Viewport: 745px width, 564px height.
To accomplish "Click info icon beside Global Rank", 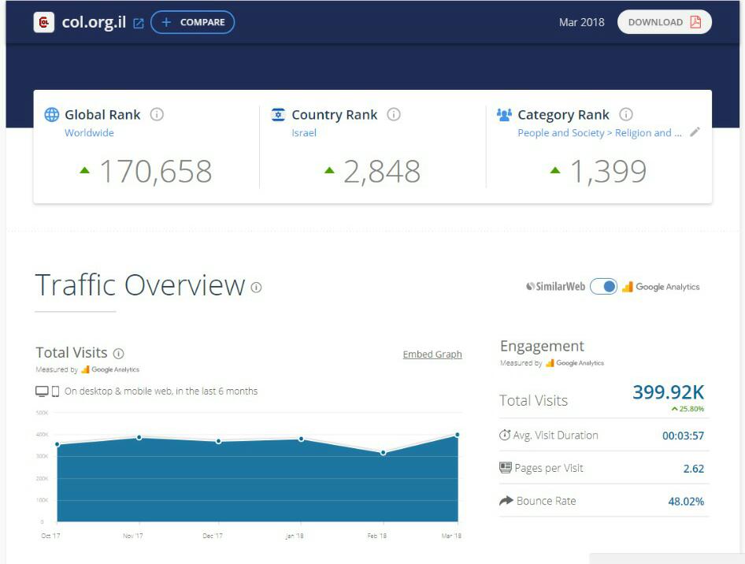I will pos(157,114).
